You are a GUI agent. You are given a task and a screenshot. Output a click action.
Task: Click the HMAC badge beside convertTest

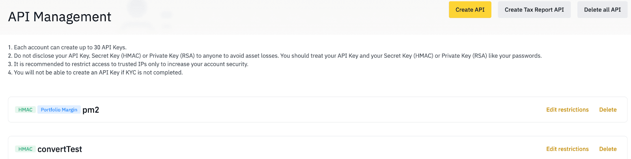coord(25,149)
